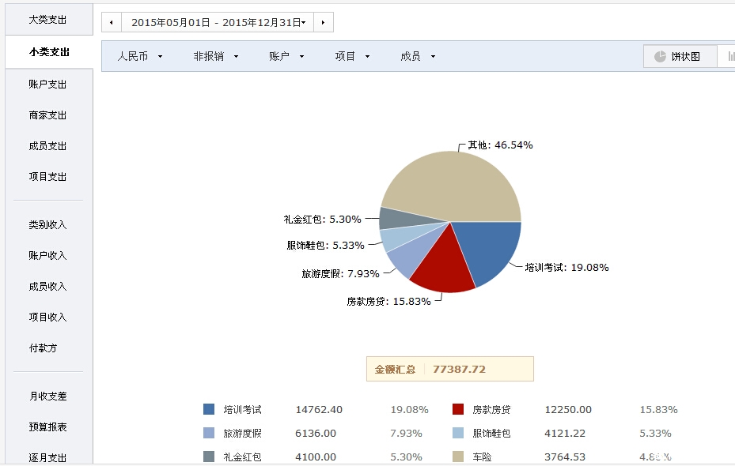
Task: Click the 培训考试: 19.08% chart label
Action: pos(566,268)
